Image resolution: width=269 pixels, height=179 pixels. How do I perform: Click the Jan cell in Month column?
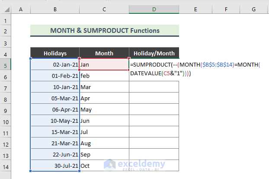coord(104,64)
